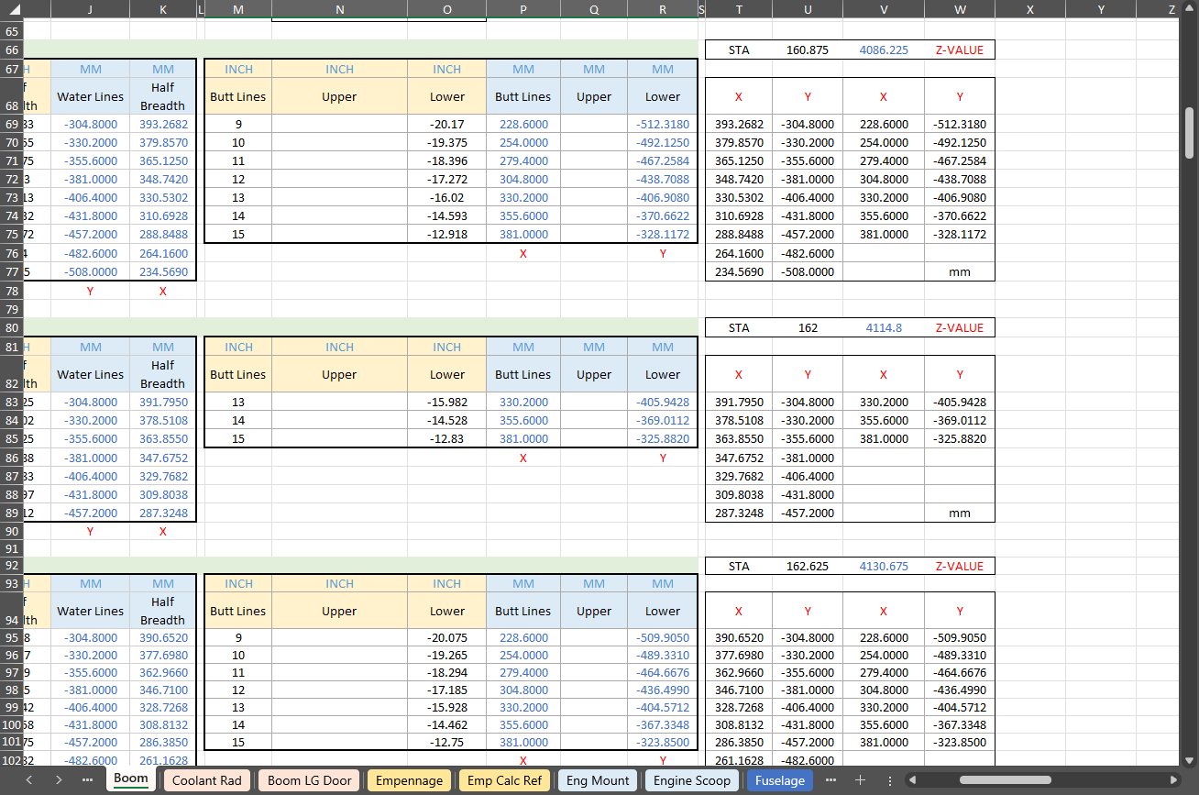
Task: Select row 80 header
Action: coord(11,327)
